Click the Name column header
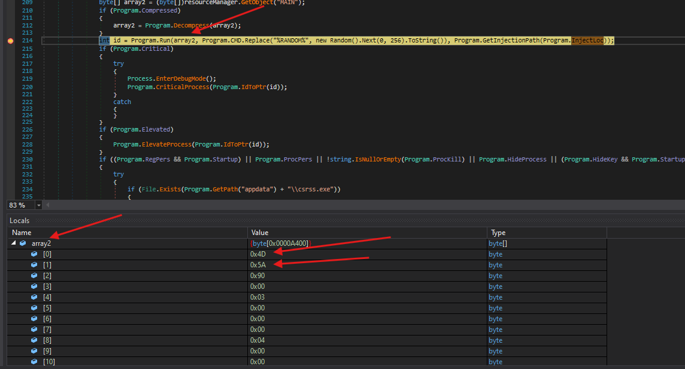 pos(127,233)
